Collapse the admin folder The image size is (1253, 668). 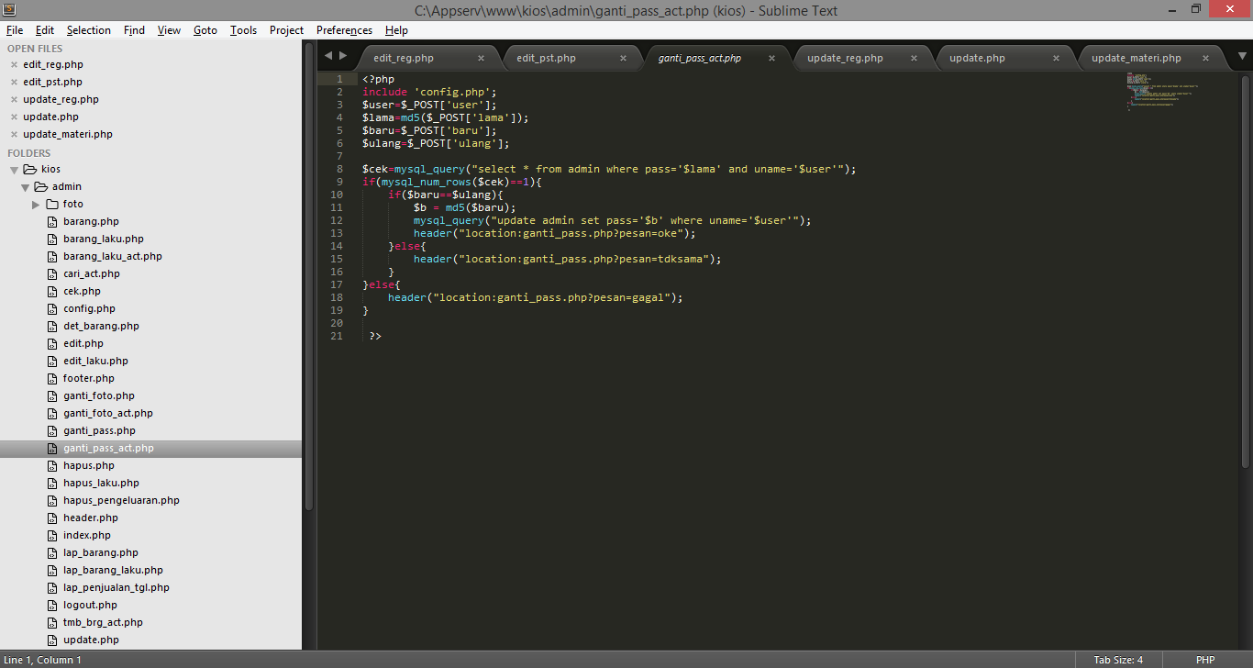click(26, 187)
